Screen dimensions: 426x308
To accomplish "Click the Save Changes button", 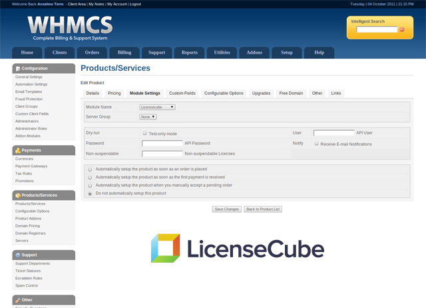I will (227, 209).
